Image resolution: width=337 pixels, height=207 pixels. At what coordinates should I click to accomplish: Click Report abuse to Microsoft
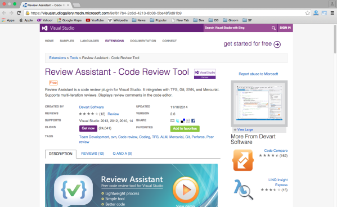click(258, 74)
